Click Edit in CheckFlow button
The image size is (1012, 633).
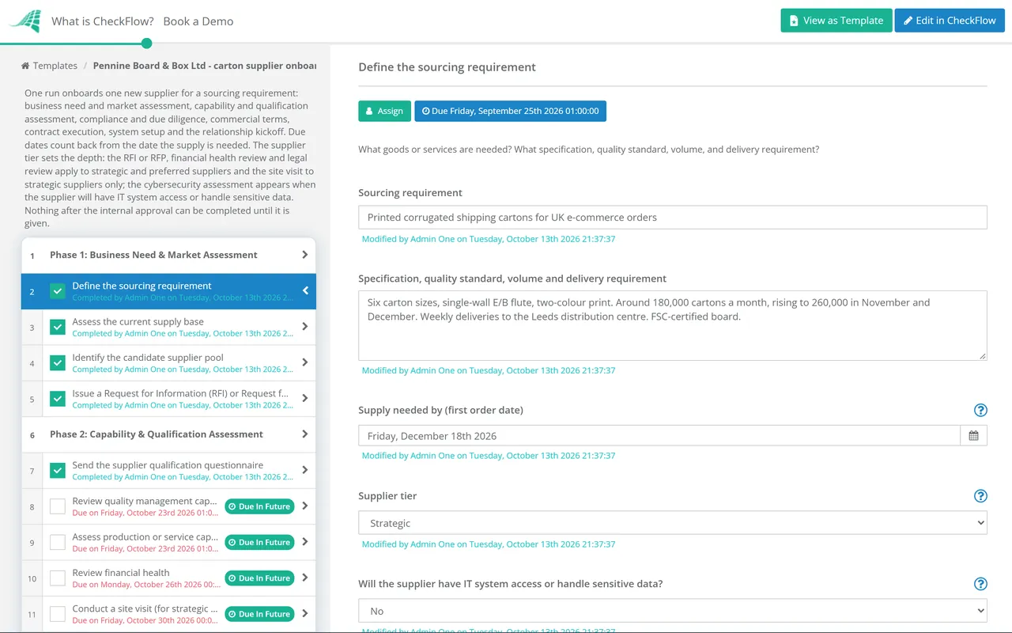point(950,21)
